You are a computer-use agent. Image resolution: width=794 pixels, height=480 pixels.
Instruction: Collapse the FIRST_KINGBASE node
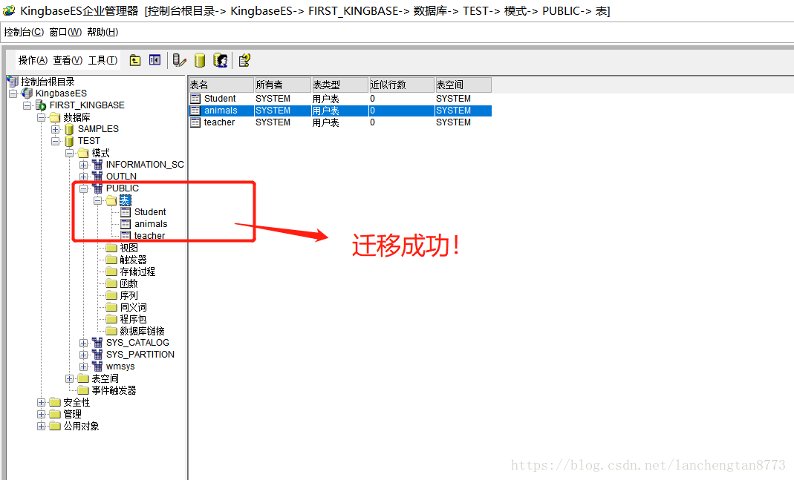pyautogui.click(x=27, y=105)
